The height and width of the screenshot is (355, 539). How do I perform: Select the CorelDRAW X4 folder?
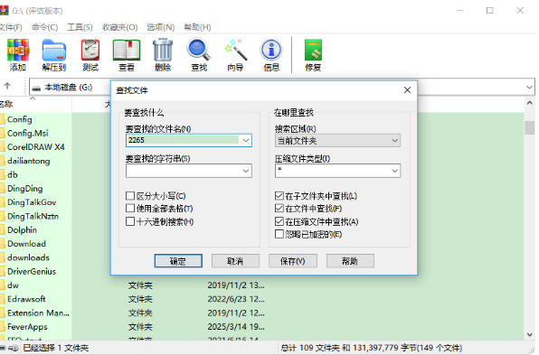coord(36,147)
